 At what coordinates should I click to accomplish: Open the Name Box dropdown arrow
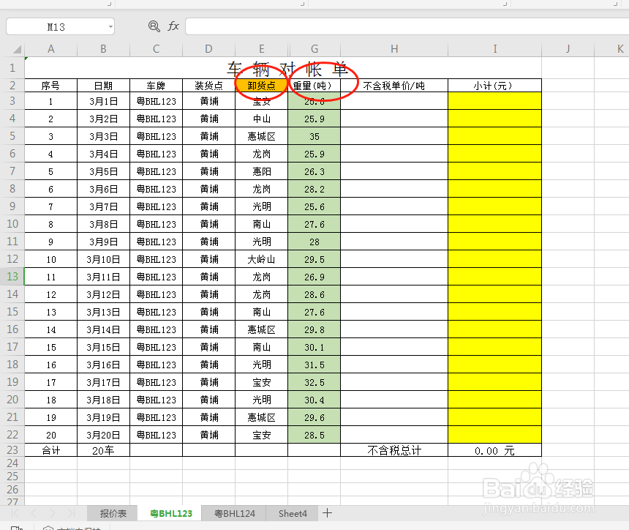tap(110, 27)
